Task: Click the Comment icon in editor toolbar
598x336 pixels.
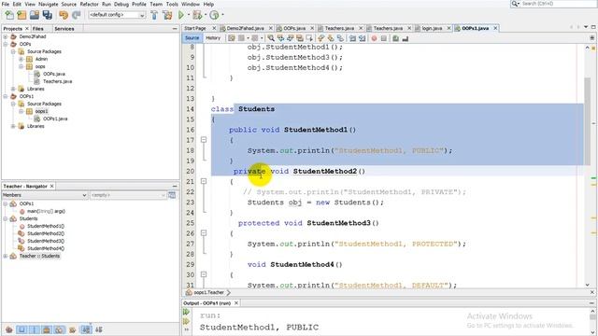Action: (395, 38)
